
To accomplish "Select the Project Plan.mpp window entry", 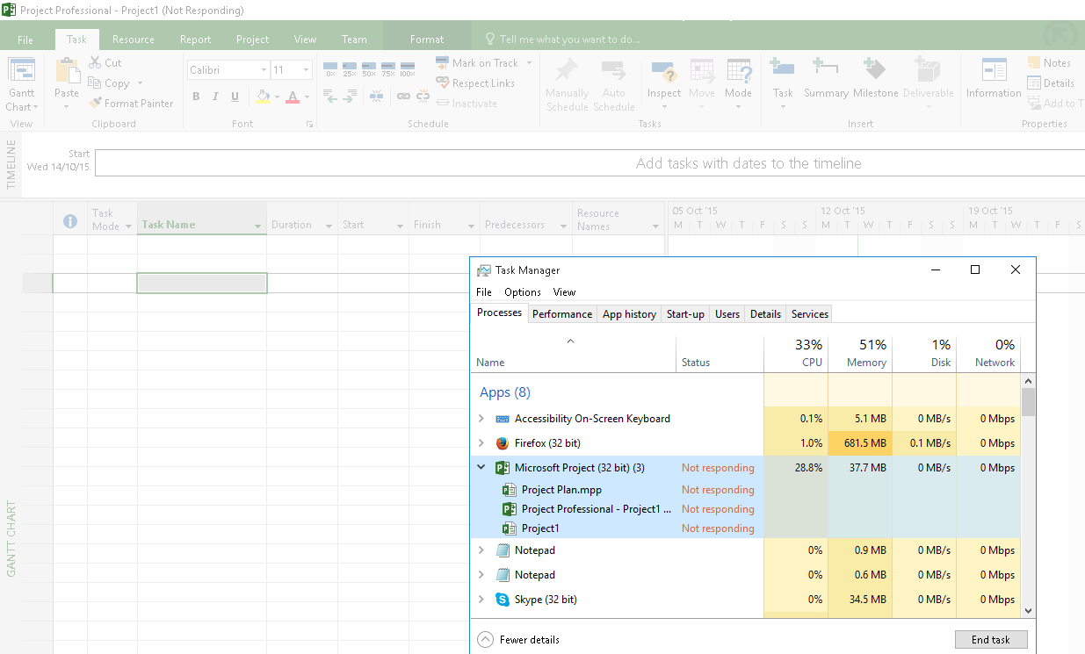I will 561,490.
